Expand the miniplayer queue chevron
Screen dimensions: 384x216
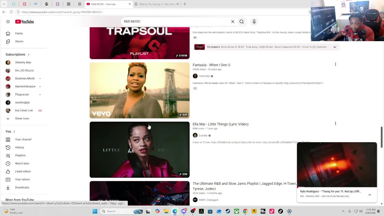370,195
